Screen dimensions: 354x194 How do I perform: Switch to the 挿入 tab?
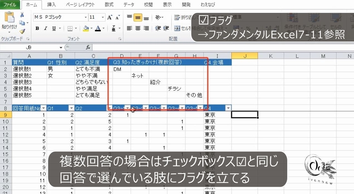click(x=52, y=4)
